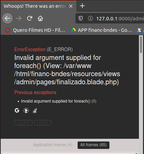Reload the page with the refresh icon
This screenshot has width=144, height=154.
point(29,18)
